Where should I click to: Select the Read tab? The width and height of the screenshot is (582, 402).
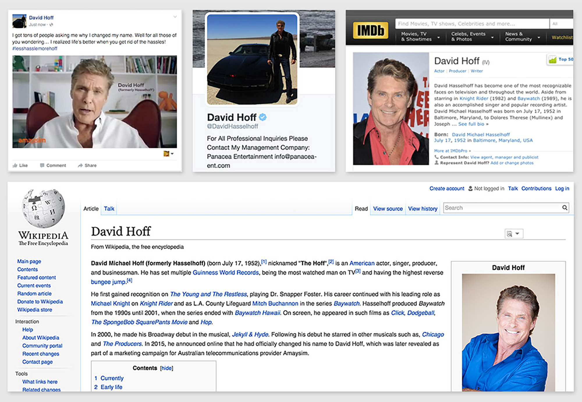coord(361,209)
